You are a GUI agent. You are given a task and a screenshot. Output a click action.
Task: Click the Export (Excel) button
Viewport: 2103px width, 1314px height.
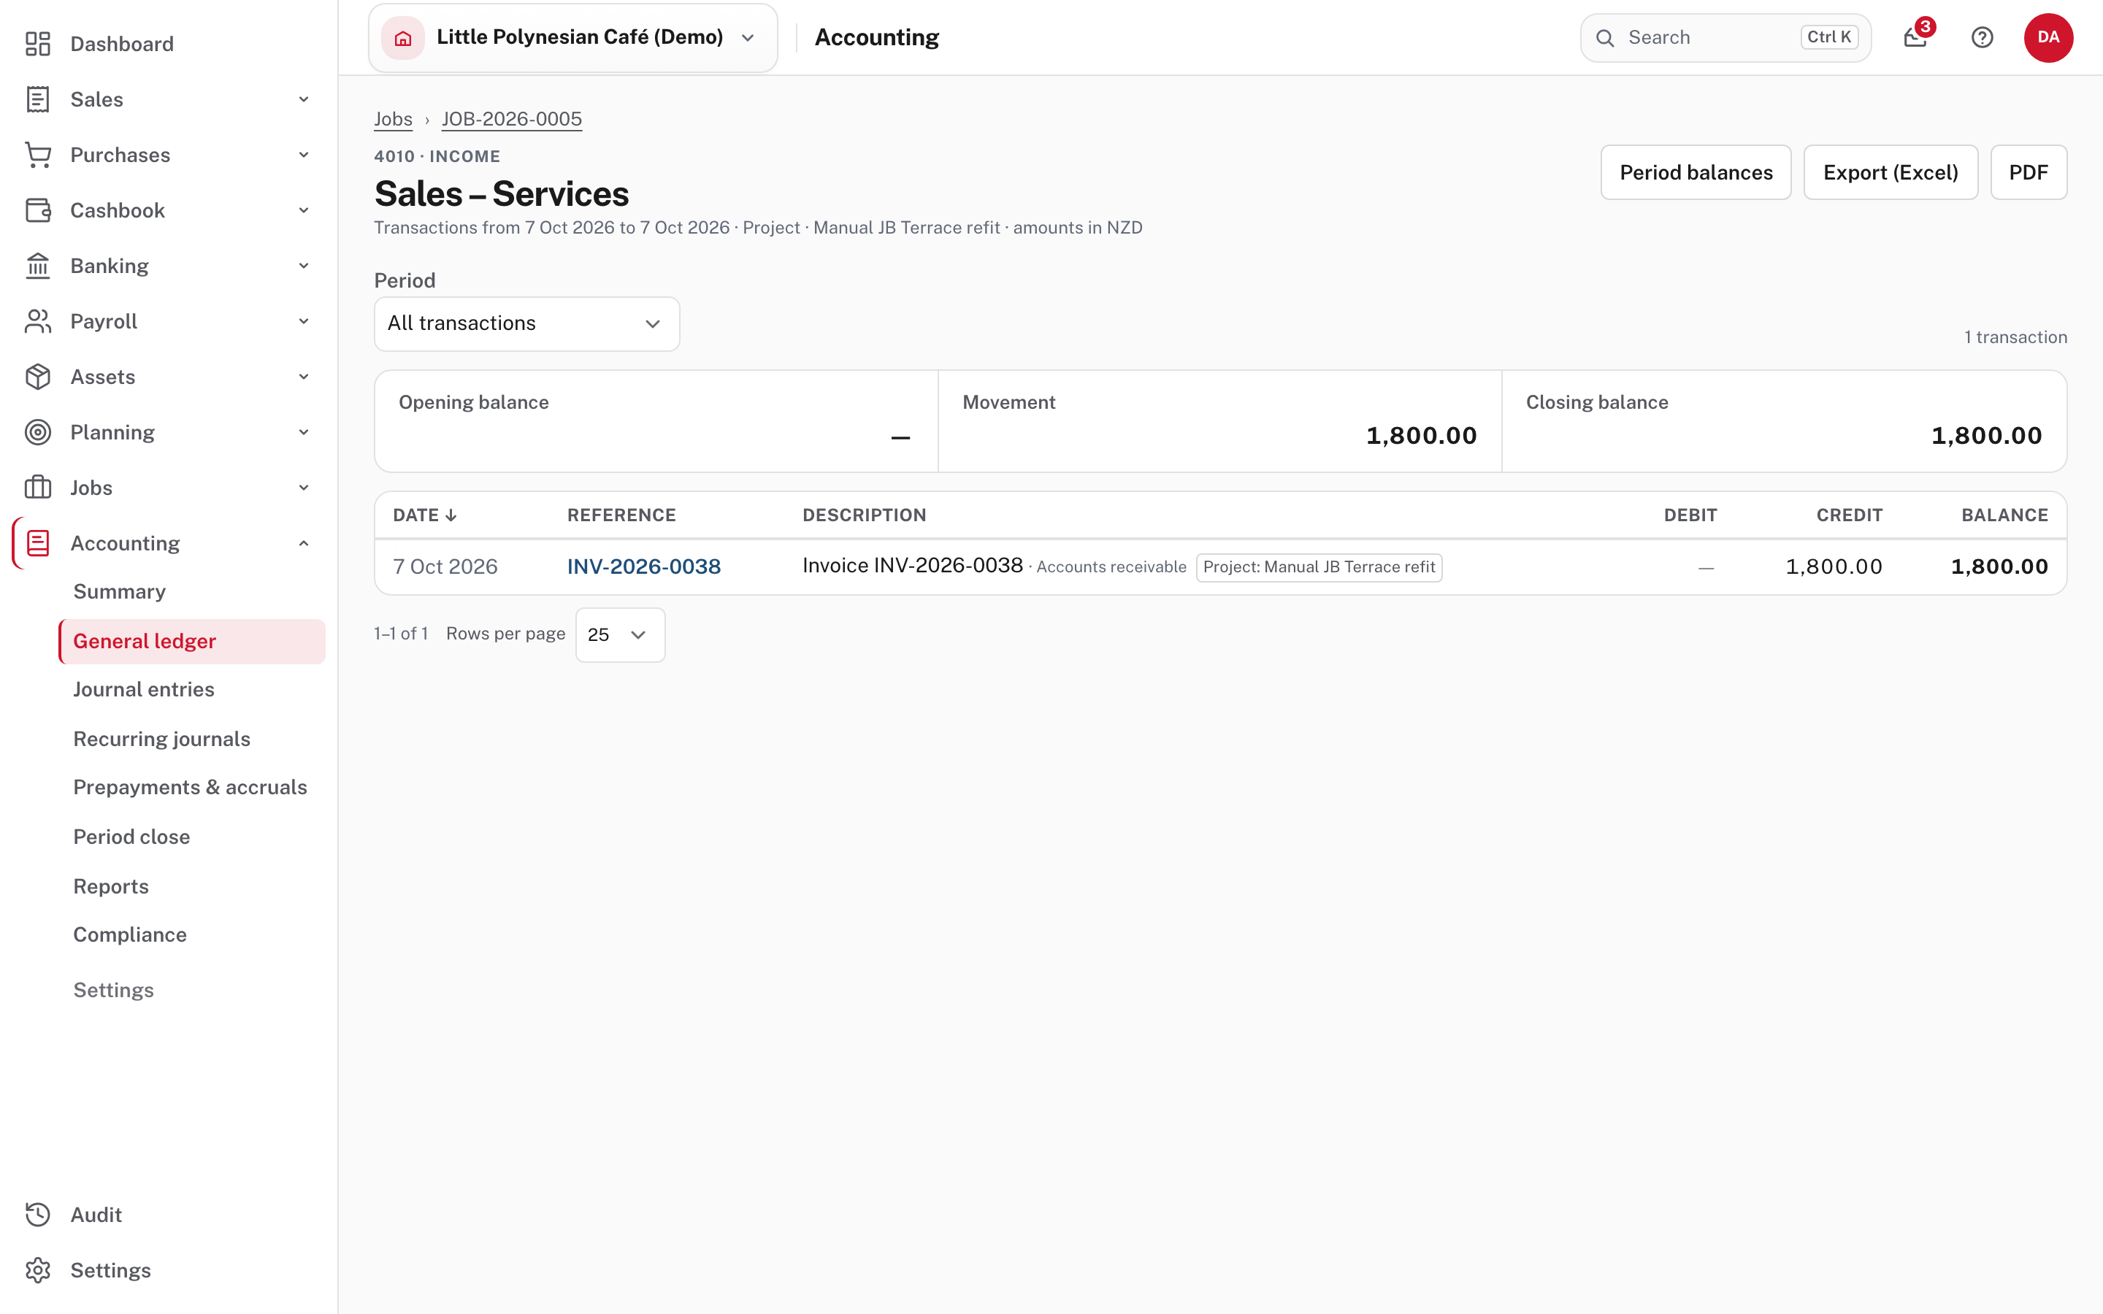(1890, 172)
